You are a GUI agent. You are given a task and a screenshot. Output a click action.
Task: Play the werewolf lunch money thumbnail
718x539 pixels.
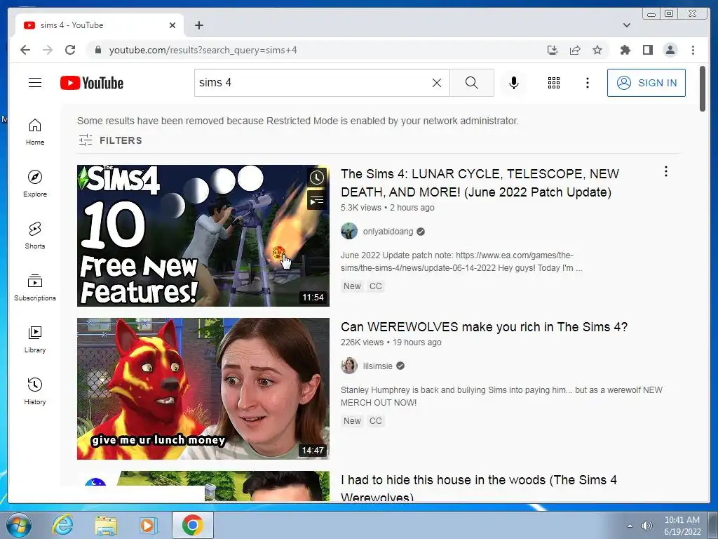[203, 389]
